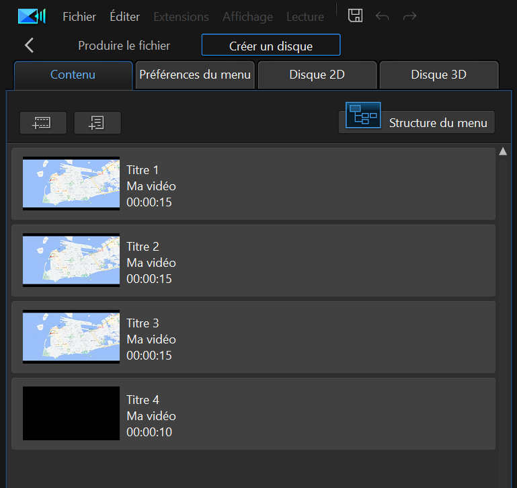Select the Titre 3 map thumbnail

click(x=71, y=337)
